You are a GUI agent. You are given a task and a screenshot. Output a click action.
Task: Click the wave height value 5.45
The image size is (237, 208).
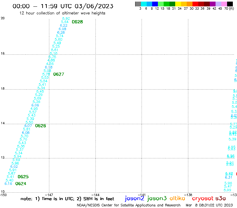(x=40, y=92)
